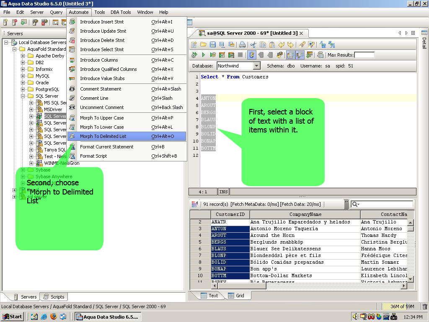Click the memory usage bar 36M of 59M
Image resolution: width=429 pixels, height=322 pixels.
402,306
